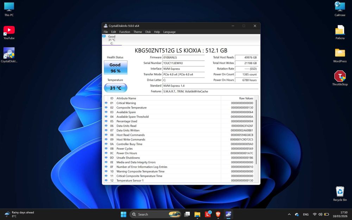Open the Help menu
The image size is (352, 220).
click(157, 32)
